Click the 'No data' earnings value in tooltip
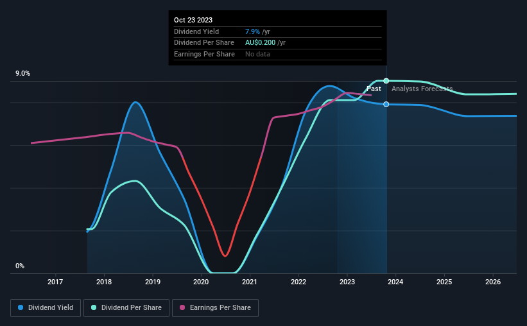The height and width of the screenshot is (326, 527). click(257, 54)
